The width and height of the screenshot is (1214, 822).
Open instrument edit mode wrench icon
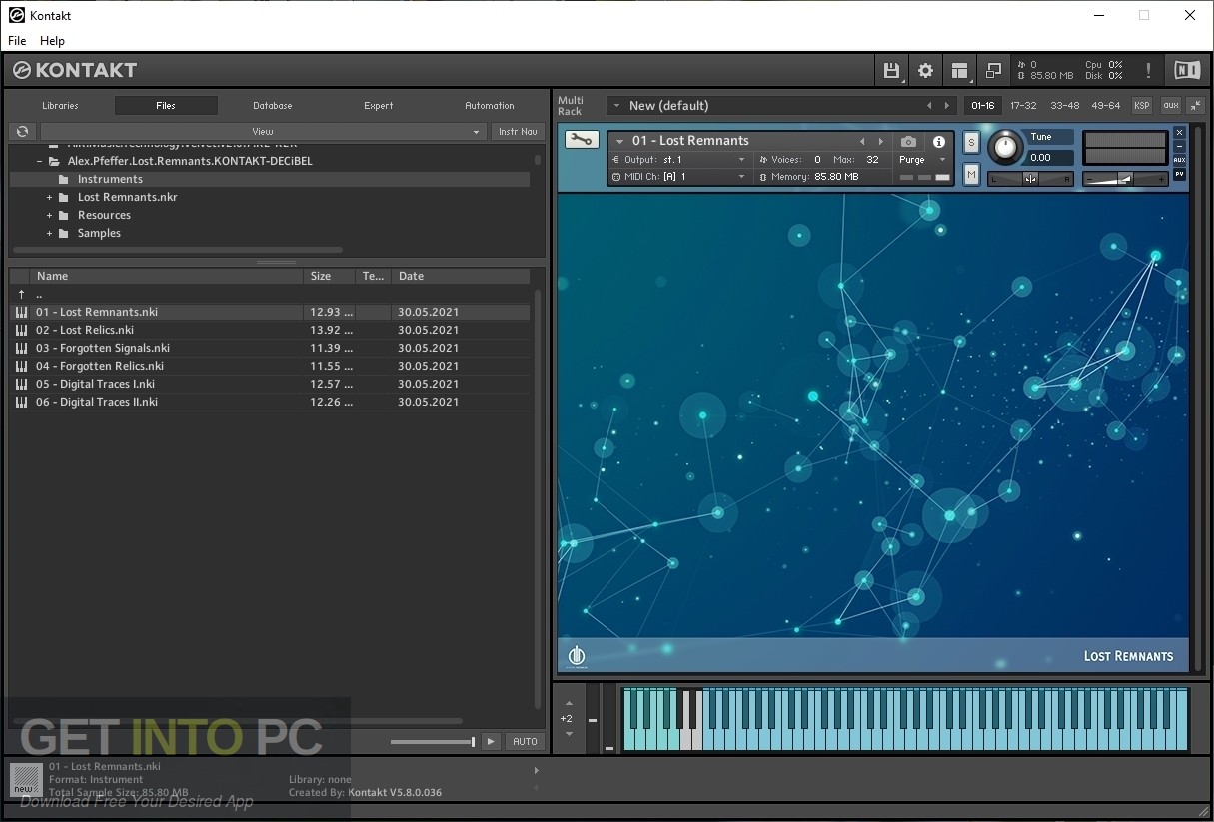[581, 140]
